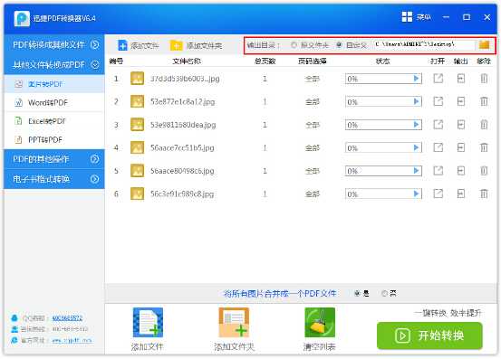
Task: Select file name 53e872e1c8a12.jpg
Action: click(182, 101)
